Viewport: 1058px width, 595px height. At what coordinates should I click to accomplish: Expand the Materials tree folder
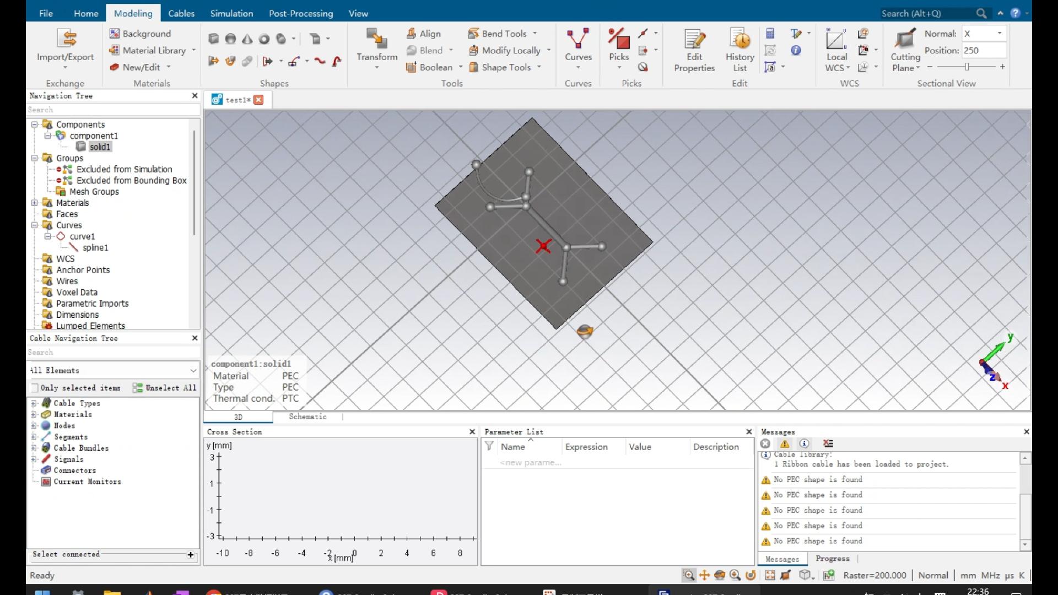[35, 203]
